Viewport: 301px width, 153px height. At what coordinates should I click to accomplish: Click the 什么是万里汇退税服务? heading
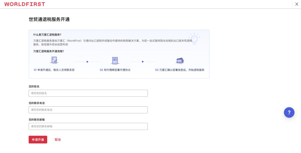point(47,35)
